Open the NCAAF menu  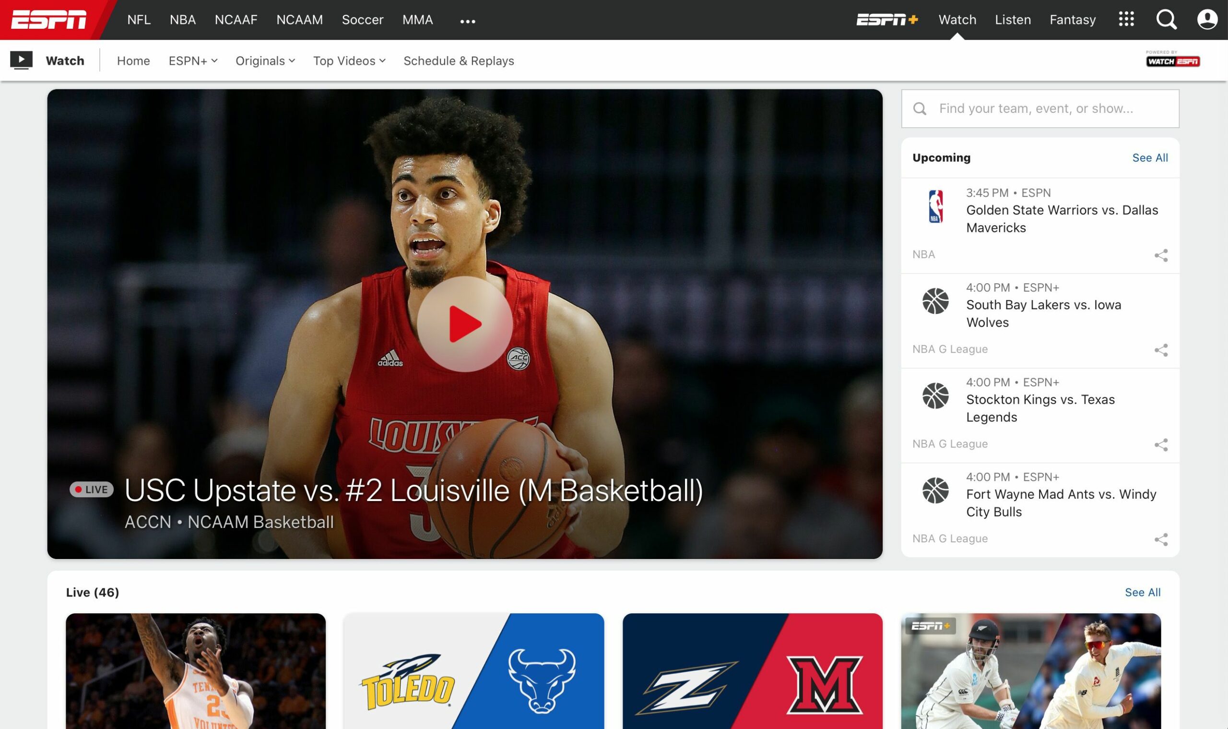(236, 20)
